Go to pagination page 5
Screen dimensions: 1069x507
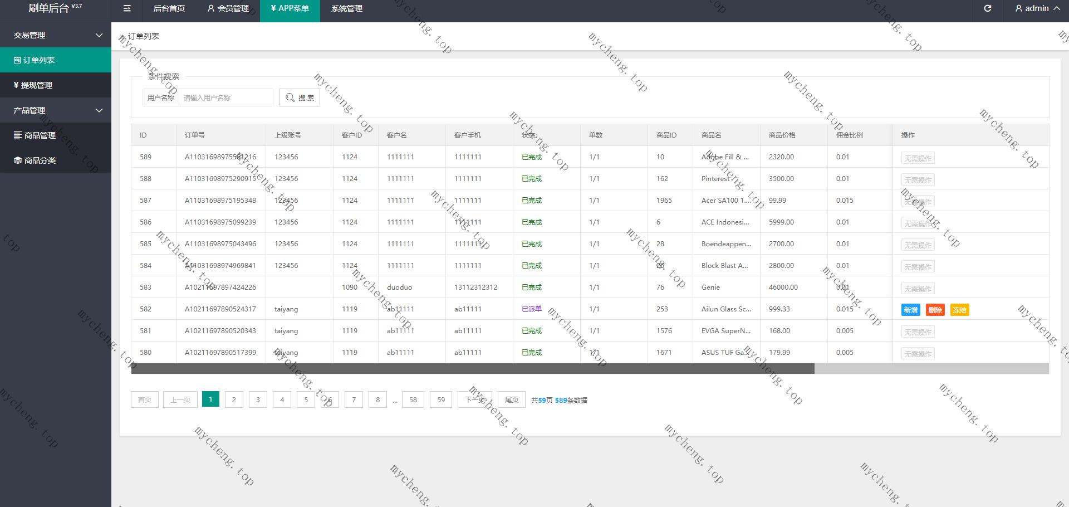[306, 399]
